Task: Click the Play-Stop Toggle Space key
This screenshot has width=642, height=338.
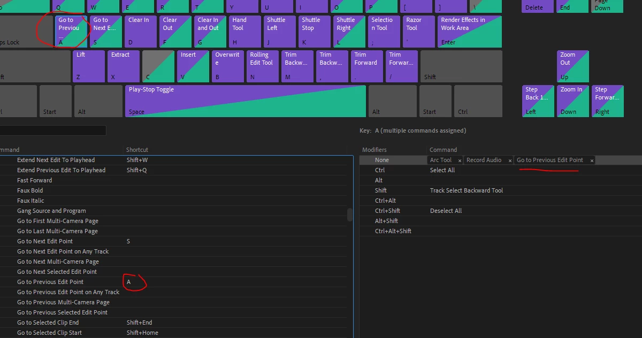Action: tap(246, 101)
